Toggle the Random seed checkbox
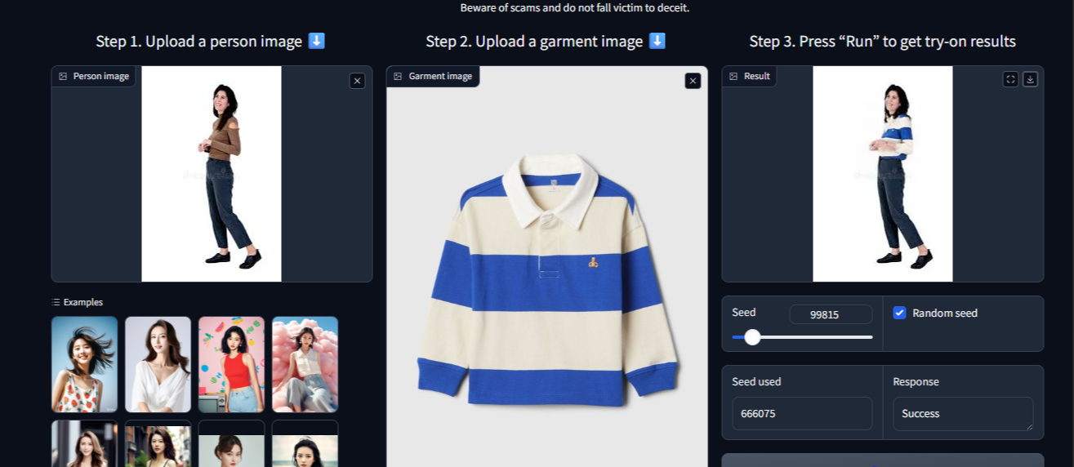The width and height of the screenshot is (1074, 467). coord(899,313)
